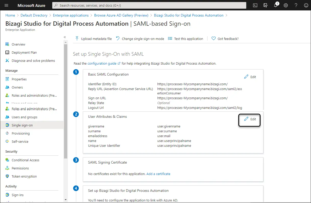Collapse the side menu with double chevron
Image resolution: width=311 pixels, height=203 pixels.
click(x=65, y=37)
